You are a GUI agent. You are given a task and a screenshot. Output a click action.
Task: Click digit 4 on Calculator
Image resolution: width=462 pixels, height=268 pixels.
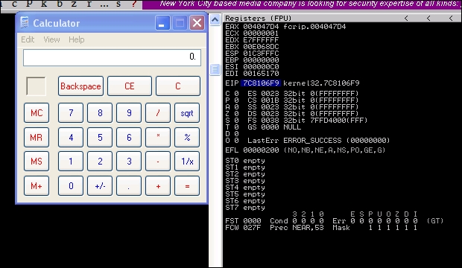coord(71,137)
